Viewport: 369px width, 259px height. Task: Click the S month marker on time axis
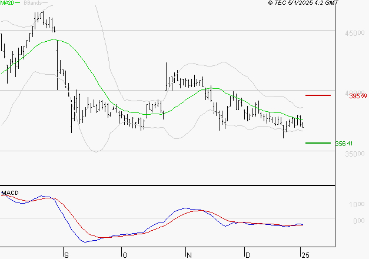coord(67,255)
